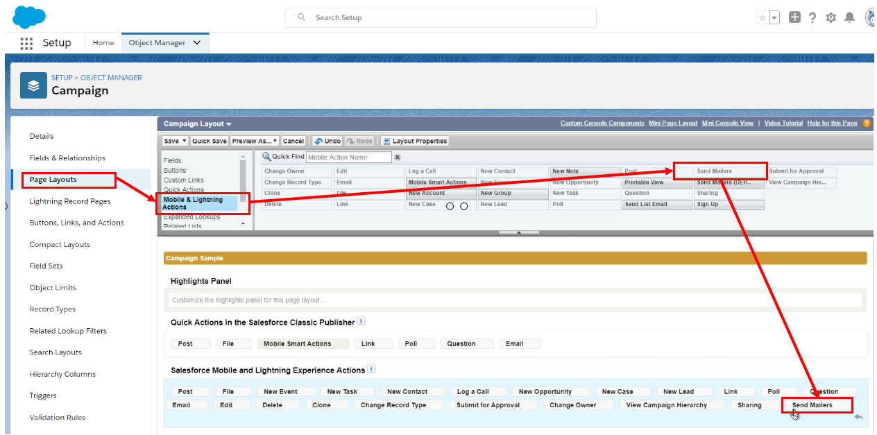Open Related Lookup Filters
The height and width of the screenshot is (435, 877).
click(x=68, y=331)
